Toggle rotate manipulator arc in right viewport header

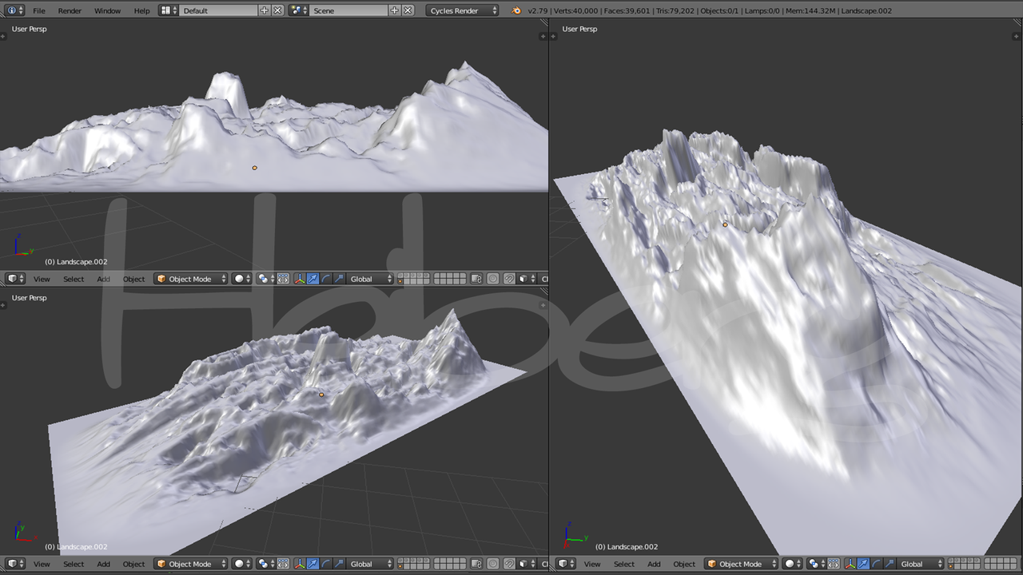coord(877,564)
